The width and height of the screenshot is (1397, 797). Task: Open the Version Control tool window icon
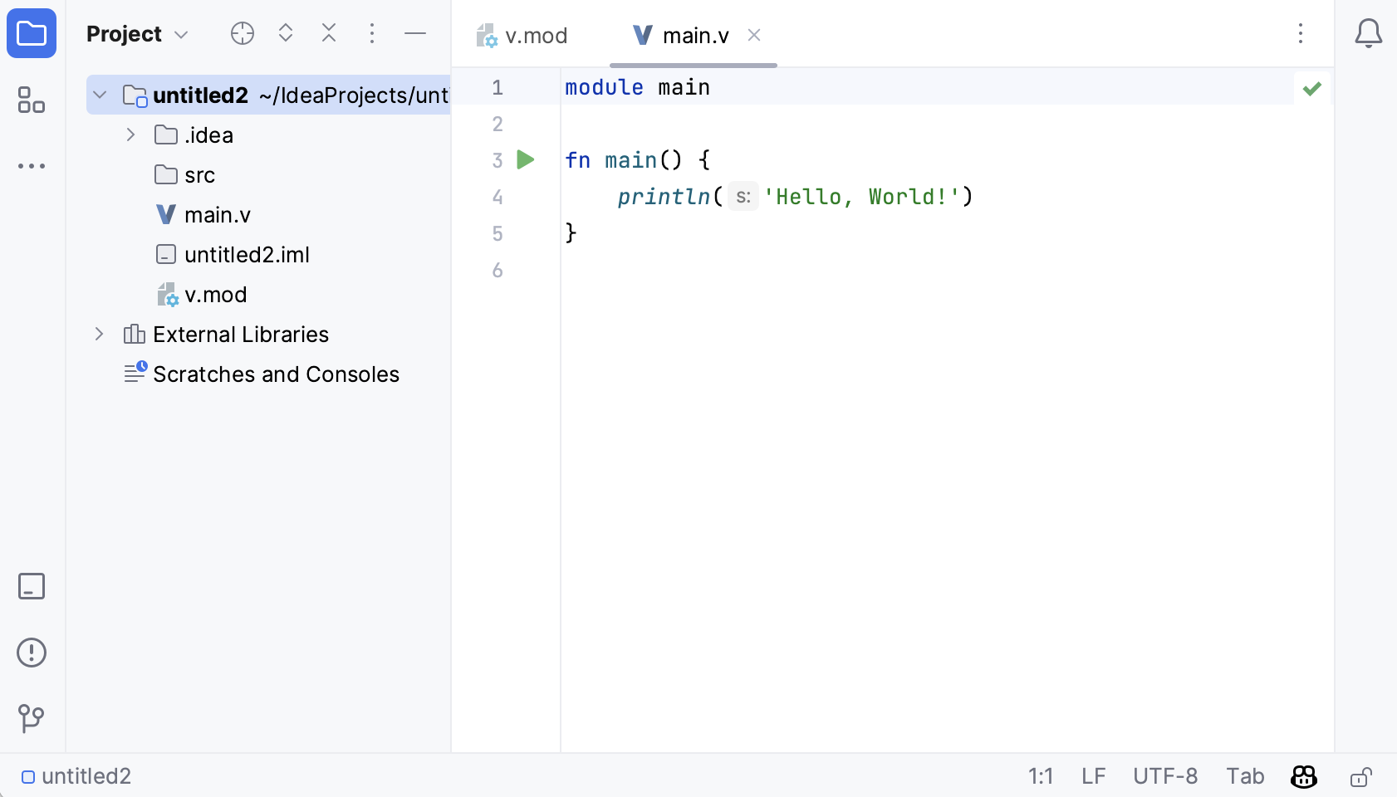pyautogui.click(x=32, y=719)
